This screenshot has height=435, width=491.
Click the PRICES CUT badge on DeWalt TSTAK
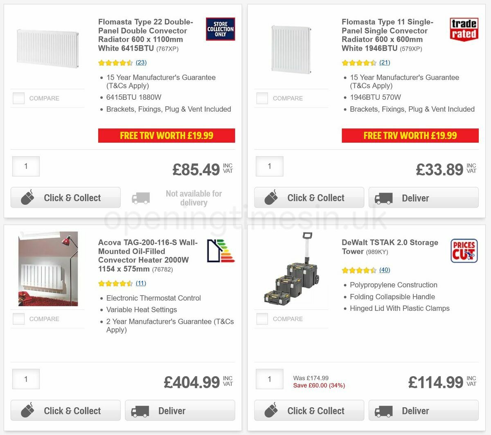tap(464, 251)
